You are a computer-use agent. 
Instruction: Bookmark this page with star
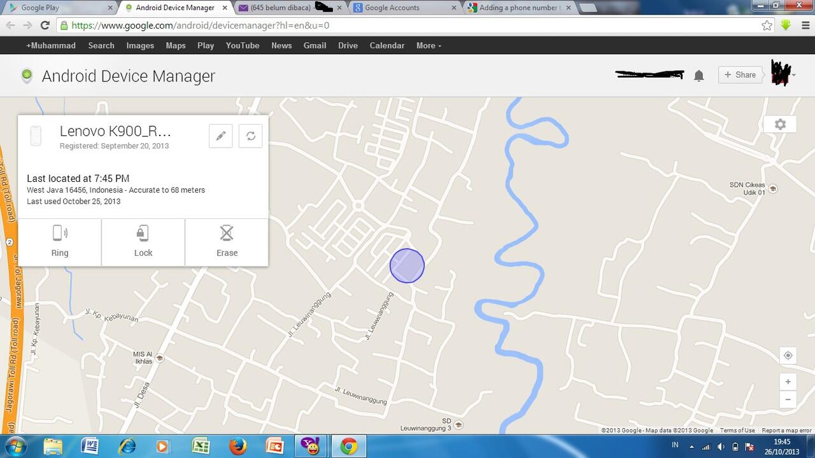tap(767, 25)
